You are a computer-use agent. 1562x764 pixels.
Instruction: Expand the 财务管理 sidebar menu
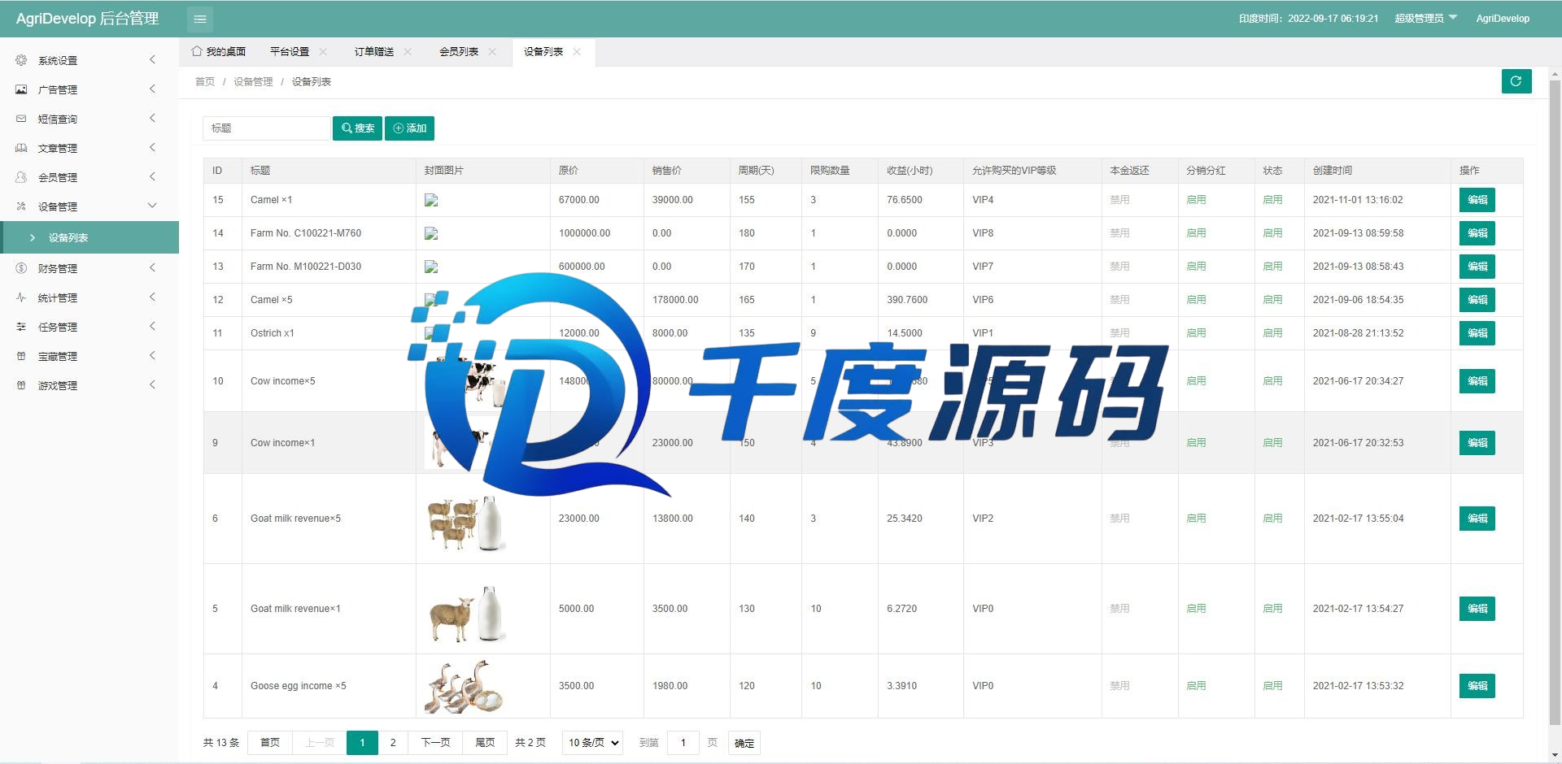(152, 268)
